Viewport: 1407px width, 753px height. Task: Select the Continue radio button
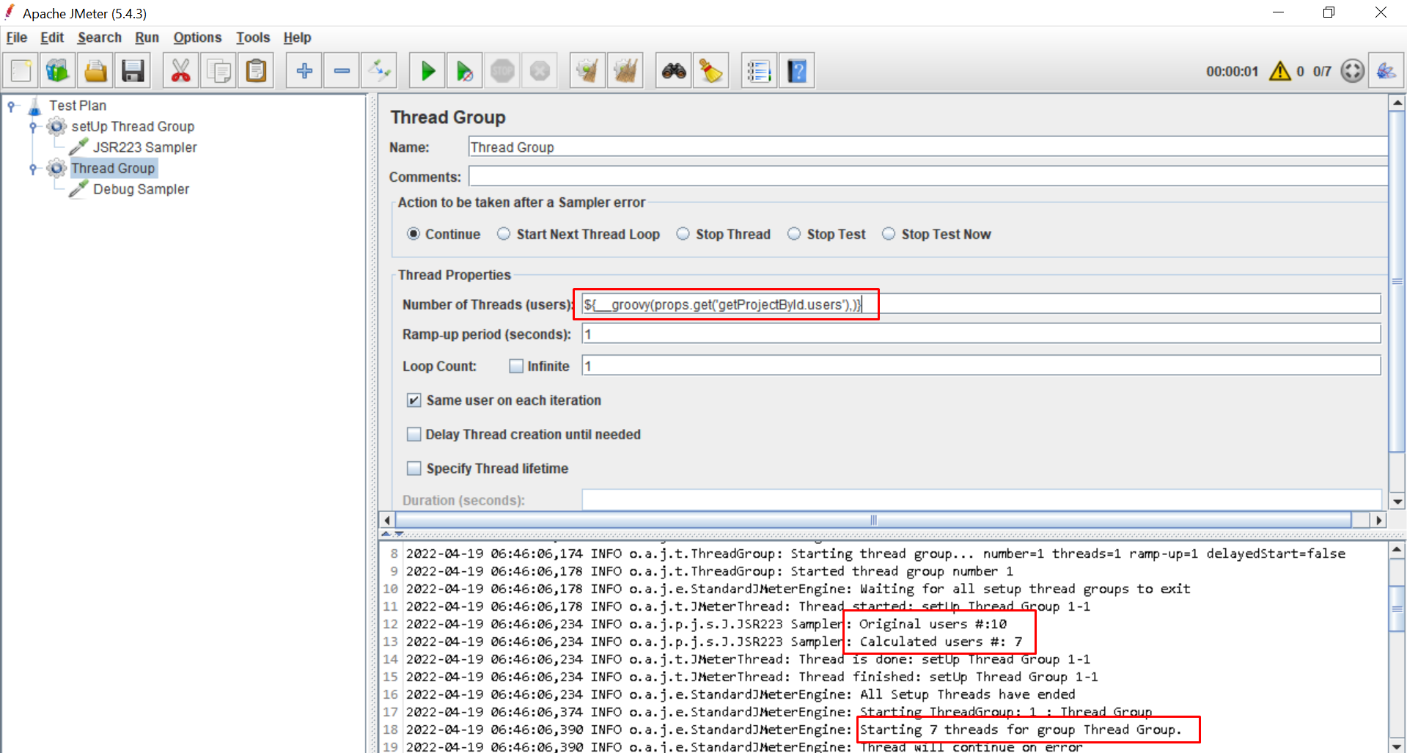414,234
